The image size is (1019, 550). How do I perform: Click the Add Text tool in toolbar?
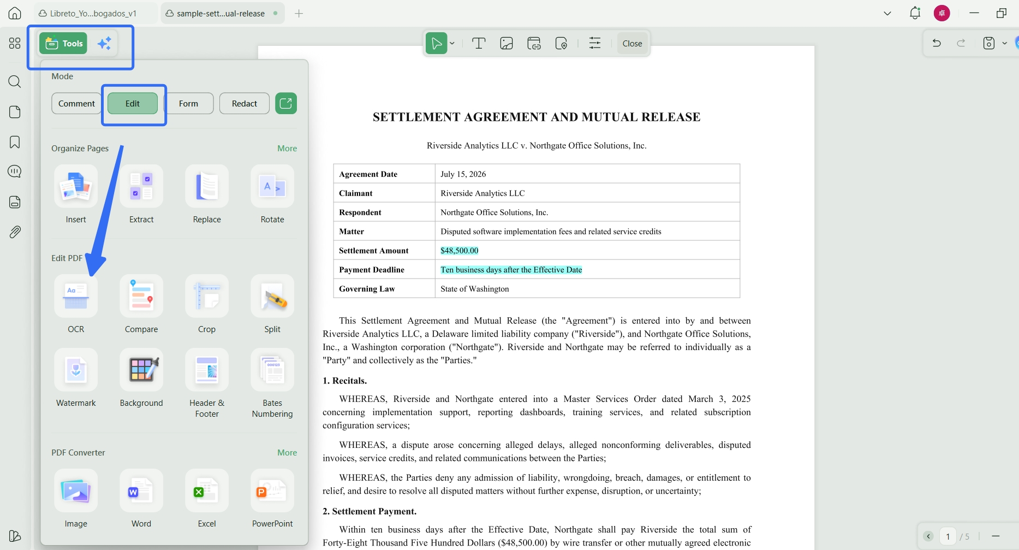pos(479,43)
